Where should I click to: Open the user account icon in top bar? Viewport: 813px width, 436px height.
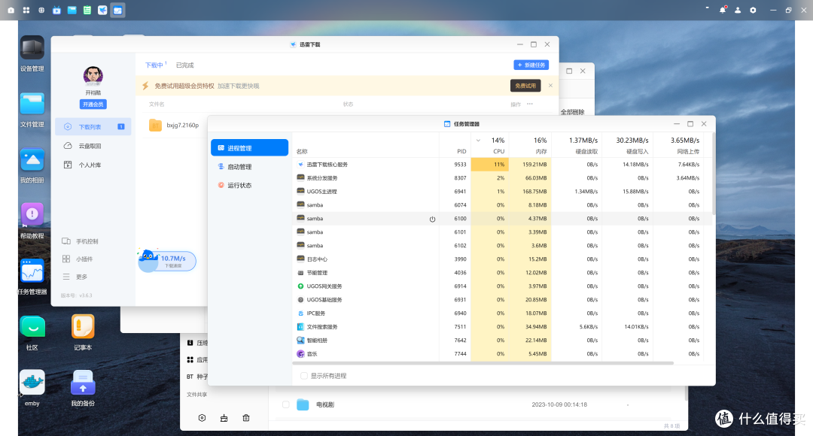click(x=737, y=10)
